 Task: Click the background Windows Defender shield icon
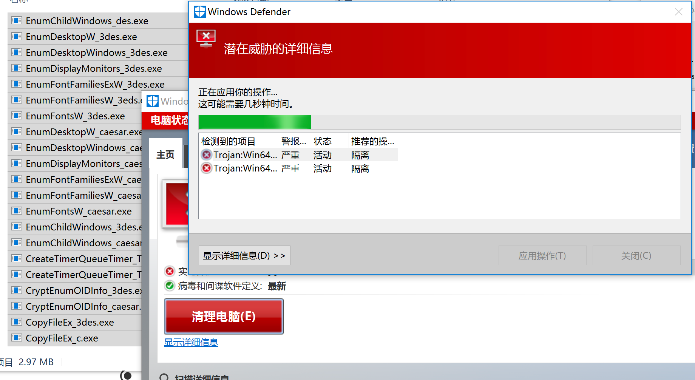coord(153,101)
